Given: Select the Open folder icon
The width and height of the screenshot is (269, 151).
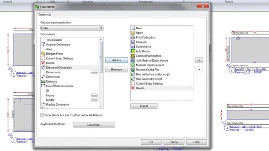Looking at the screenshot, I should click(x=133, y=33).
